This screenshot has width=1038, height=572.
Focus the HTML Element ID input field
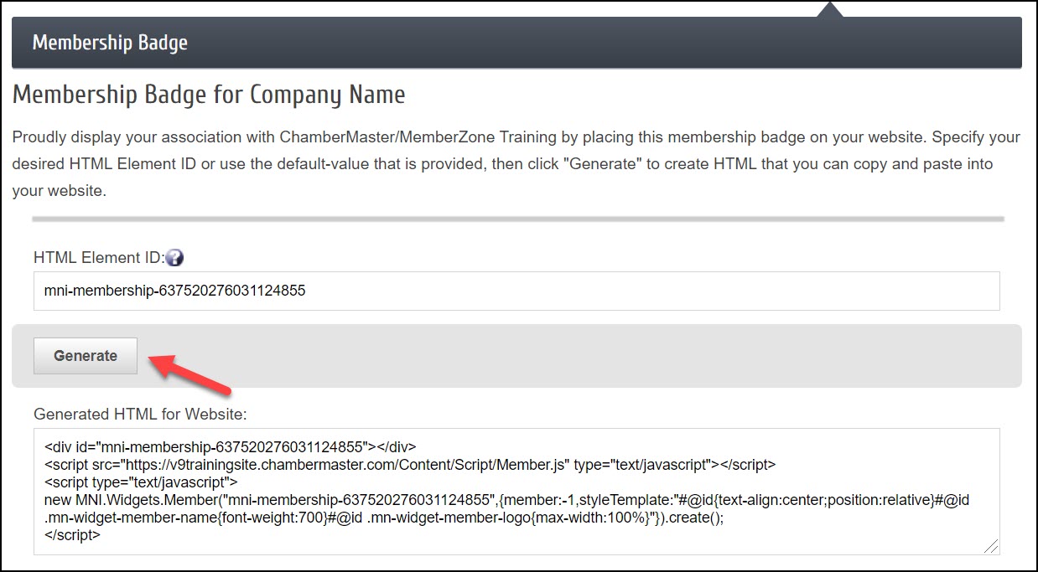(516, 291)
